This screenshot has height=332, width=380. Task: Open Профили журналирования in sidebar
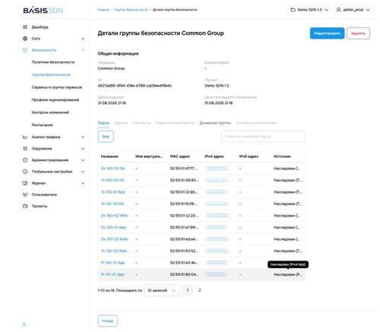(x=55, y=100)
